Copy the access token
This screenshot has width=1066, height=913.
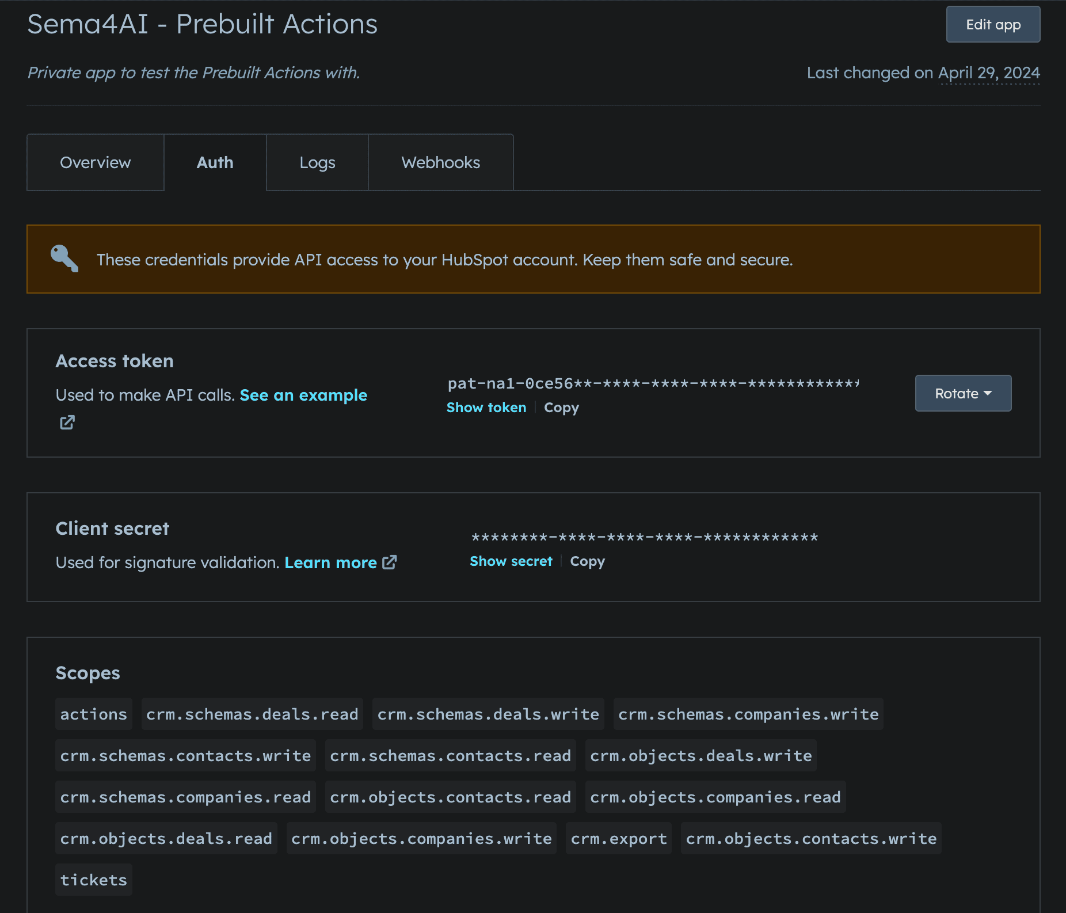coord(561,407)
